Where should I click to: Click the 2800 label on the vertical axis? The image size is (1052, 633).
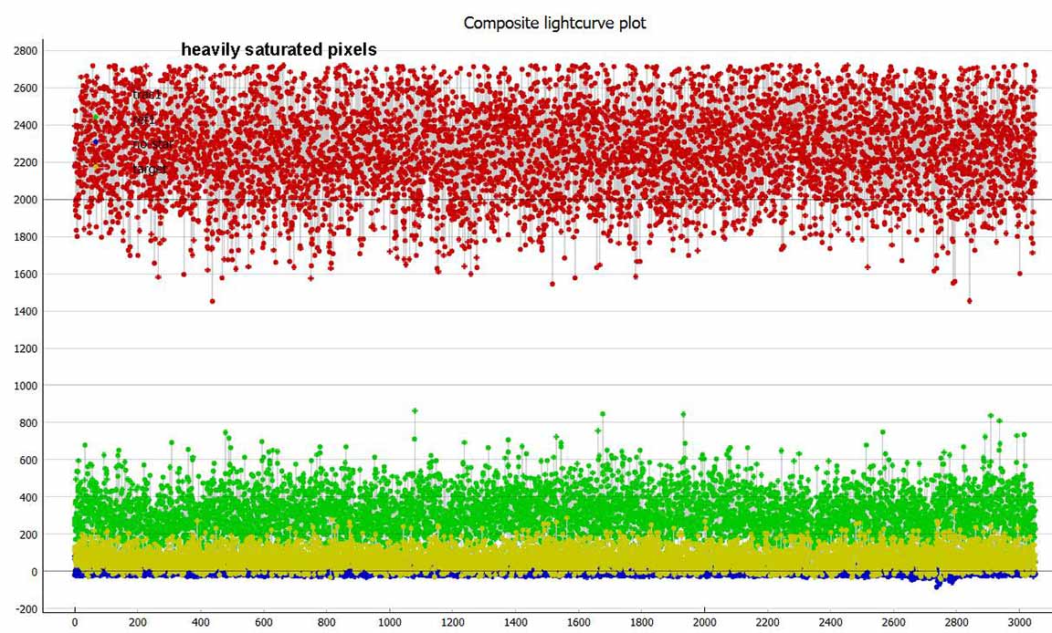tap(26, 51)
